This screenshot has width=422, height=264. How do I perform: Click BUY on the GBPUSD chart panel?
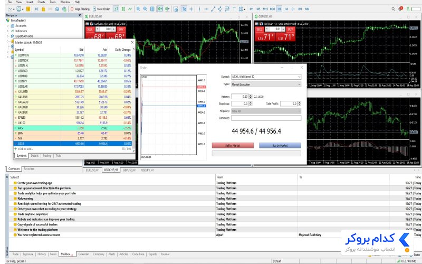click(291, 29)
